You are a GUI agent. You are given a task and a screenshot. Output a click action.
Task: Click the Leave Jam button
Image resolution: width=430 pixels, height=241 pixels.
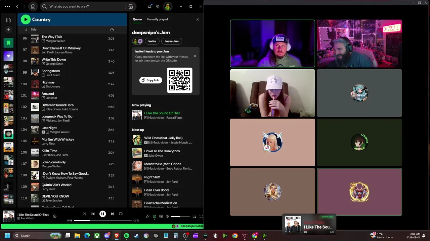171,41
